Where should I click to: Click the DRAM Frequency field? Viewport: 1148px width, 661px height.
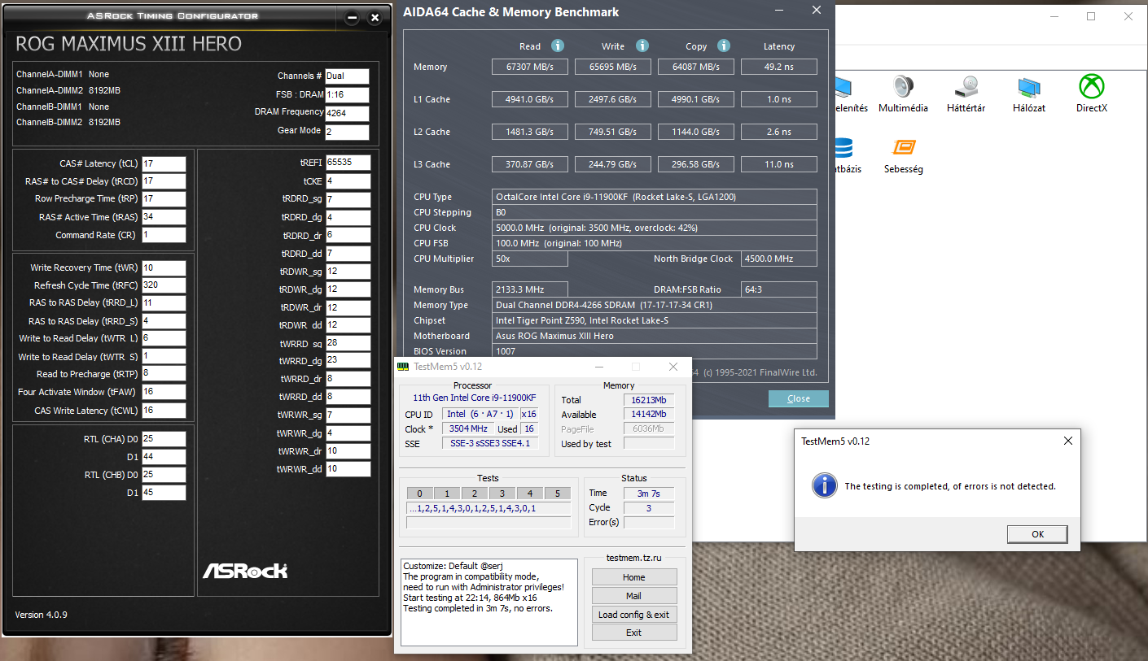point(347,113)
